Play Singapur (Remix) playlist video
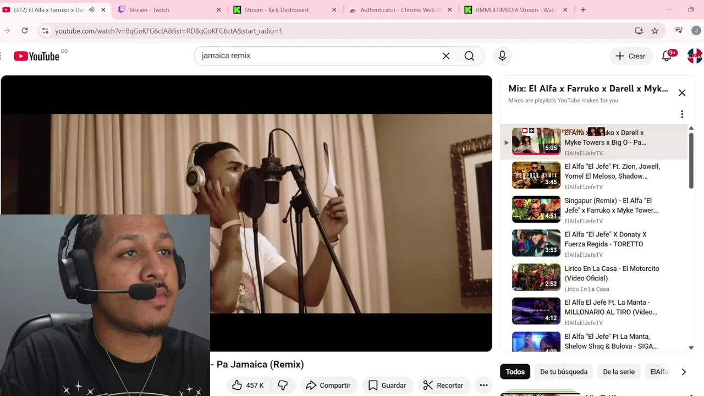The image size is (704, 396). coord(594,210)
